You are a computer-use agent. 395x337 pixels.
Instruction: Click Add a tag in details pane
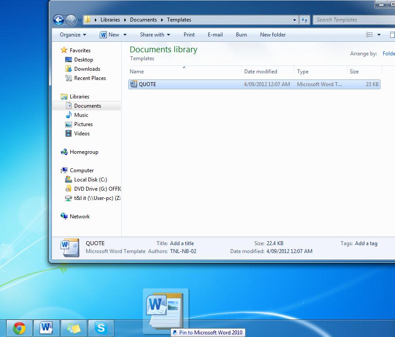pos(366,243)
